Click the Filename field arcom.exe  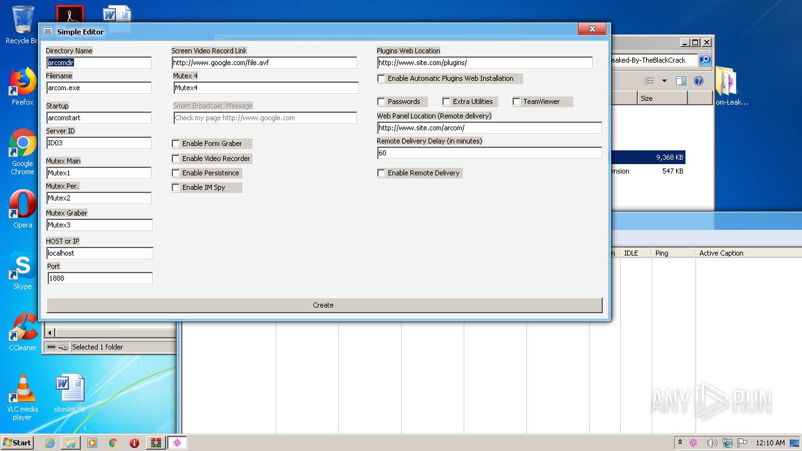99,88
